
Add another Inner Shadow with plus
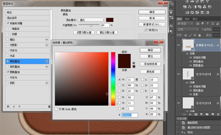coord(47,45)
